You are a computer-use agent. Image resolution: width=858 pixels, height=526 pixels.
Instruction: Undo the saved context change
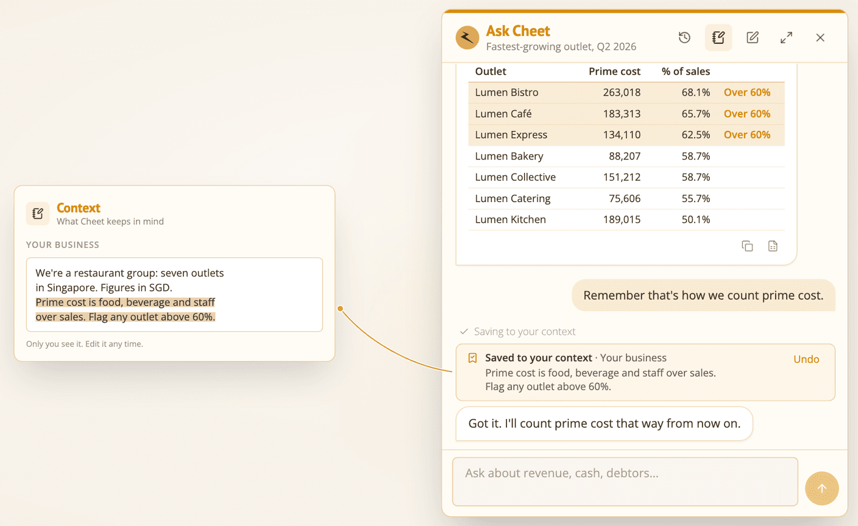coord(806,359)
